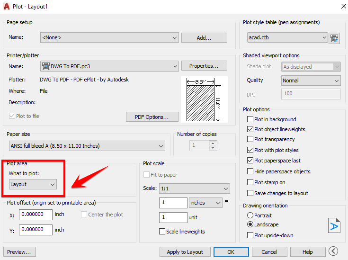Screen dimensions: 348x260
Task: Enable Plot transparency checkbox
Action: click(250, 139)
